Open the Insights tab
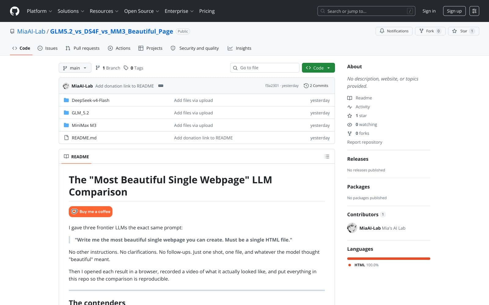 pyautogui.click(x=239, y=48)
